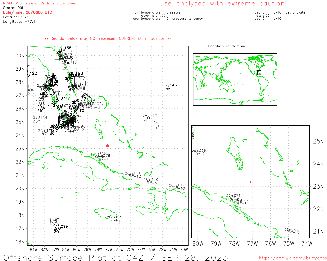The width and height of the screenshot is (327, 261).
Task: Click the station circle labeled 121 near 26N
Action: 43,109
